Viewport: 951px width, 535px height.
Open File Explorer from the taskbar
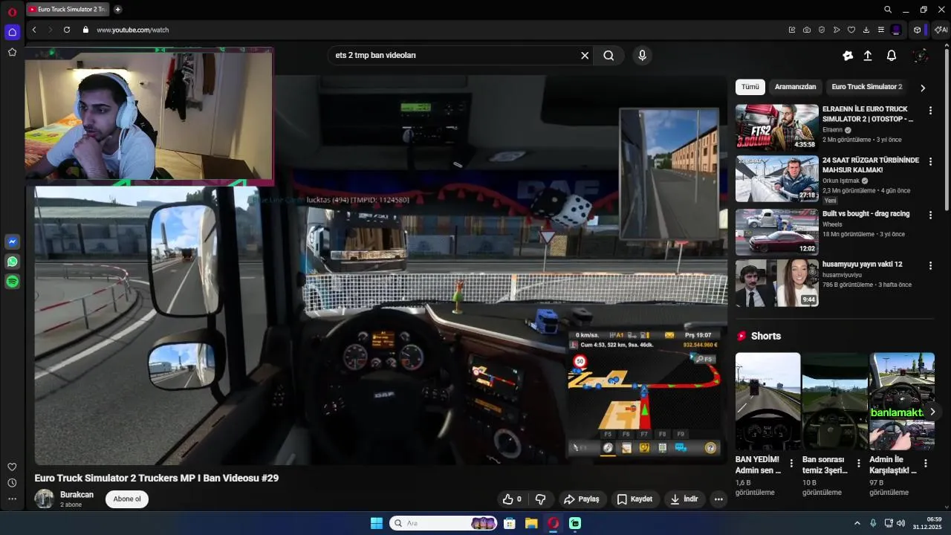click(x=531, y=523)
